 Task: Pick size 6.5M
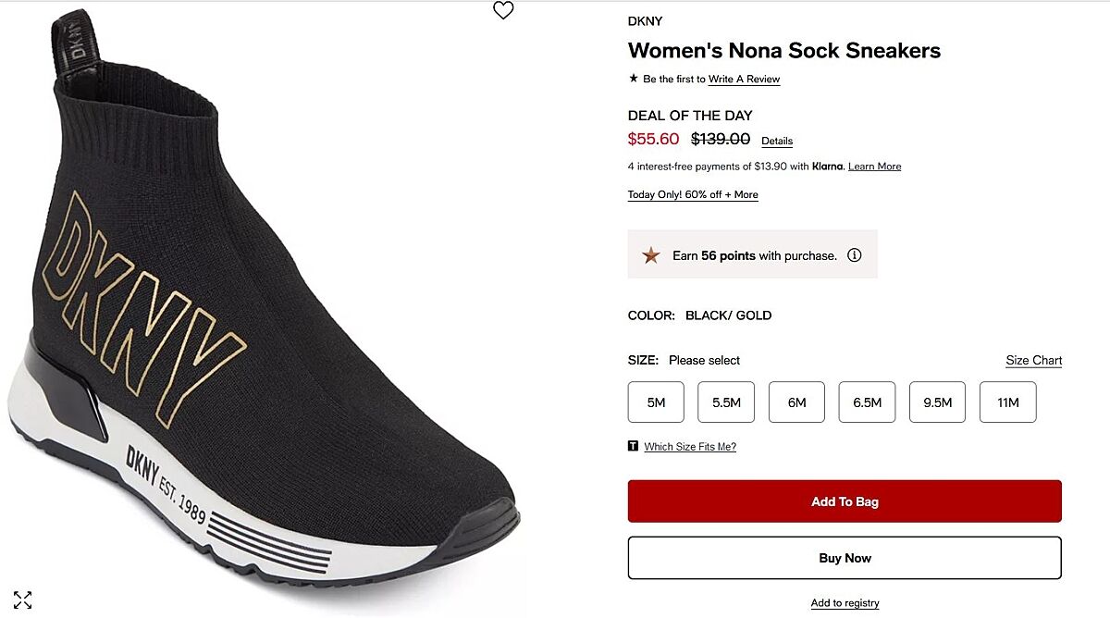(867, 402)
